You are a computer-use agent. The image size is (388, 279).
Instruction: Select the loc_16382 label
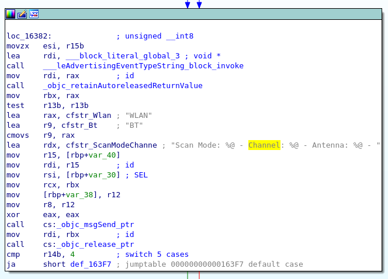pos(27,36)
